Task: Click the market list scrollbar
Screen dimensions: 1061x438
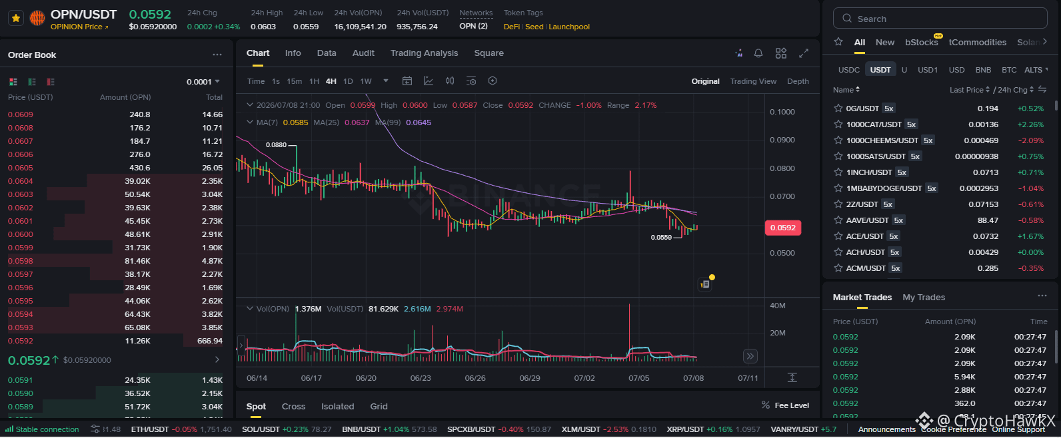Action: 1056,106
